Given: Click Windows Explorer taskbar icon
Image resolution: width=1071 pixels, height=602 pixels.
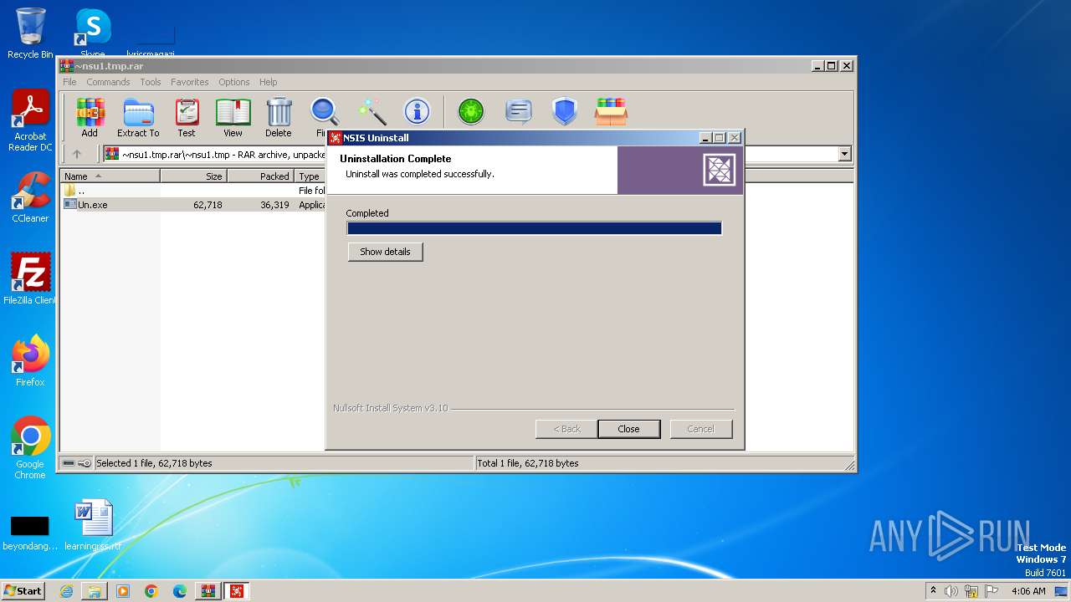Looking at the screenshot, I should coord(95,591).
